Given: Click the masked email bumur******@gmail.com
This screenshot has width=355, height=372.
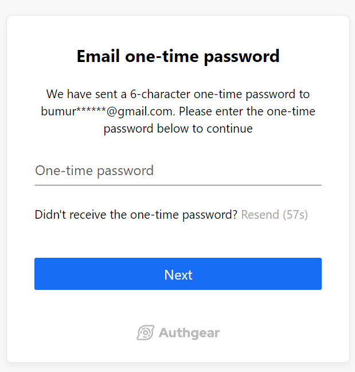Looking at the screenshot, I should pyautogui.click(x=108, y=111).
